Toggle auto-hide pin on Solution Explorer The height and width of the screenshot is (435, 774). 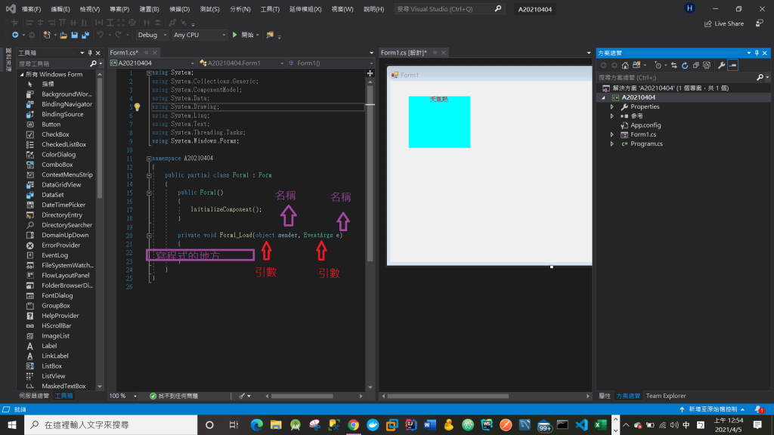coord(757,53)
